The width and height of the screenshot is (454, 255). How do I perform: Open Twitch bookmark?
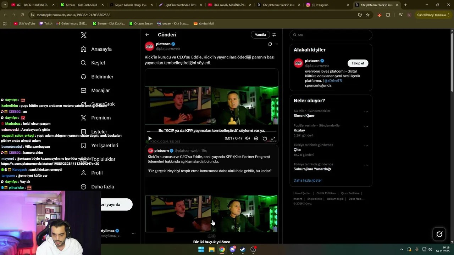46,24
